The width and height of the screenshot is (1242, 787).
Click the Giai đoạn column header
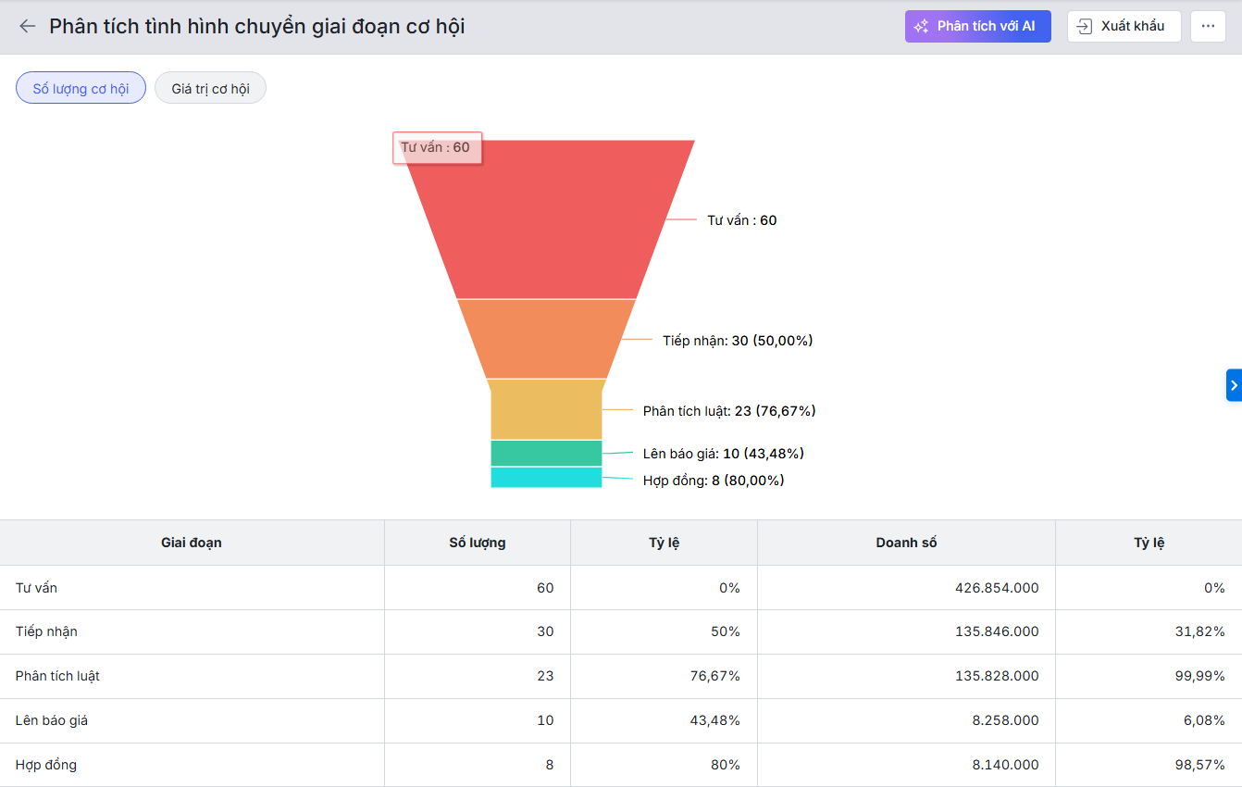tap(192, 543)
